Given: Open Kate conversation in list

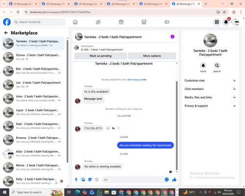Looking at the screenshot, I should [x=33, y=126].
